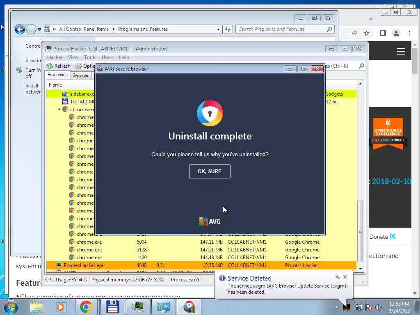This screenshot has width=420, height=315.
Task: Bookmark this page with the star icon
Action: tap(367, 33)
